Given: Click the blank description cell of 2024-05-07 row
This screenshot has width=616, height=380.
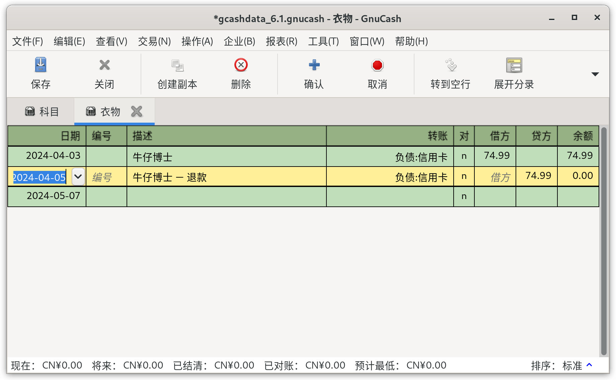Looking at the screenshot, I should point(227,196).
